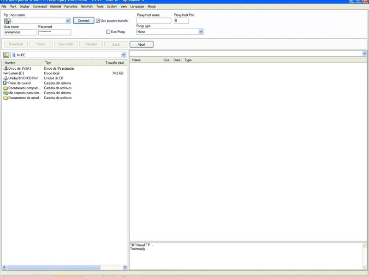Open the Favoritos menu
This screenshot has height=277, width=369.
pyautogui.click(x=71, y=6)
